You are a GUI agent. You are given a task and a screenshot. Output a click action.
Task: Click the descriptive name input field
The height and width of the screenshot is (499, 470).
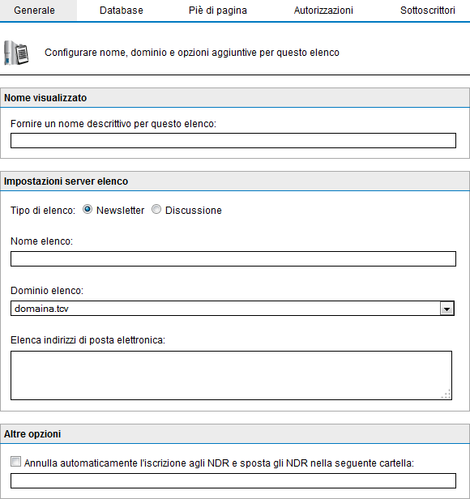pyautogui.click(x=233, y=141)
